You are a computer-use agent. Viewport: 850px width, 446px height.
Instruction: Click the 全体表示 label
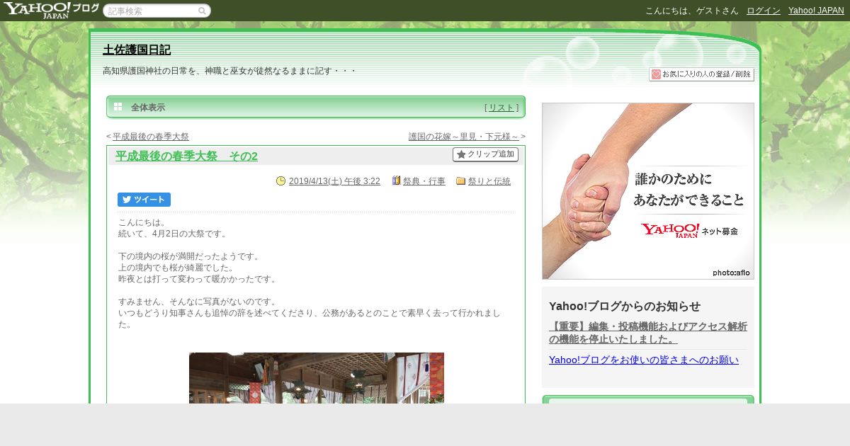[x=148, y=108]
